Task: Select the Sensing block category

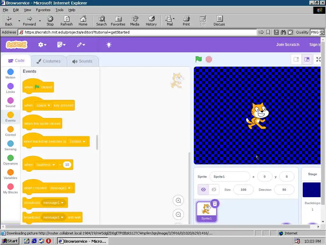Action: coord(11,145)
